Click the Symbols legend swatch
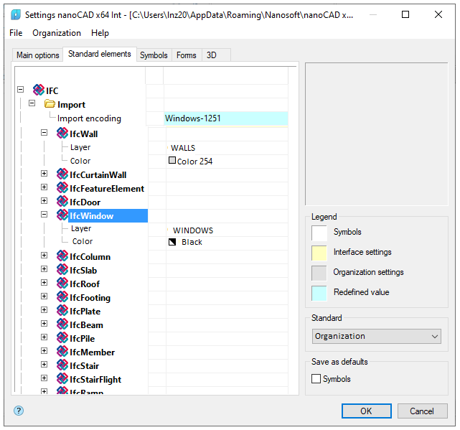This screenshot has height=430, width=460. pyautogui.click(x=319, y=233)
